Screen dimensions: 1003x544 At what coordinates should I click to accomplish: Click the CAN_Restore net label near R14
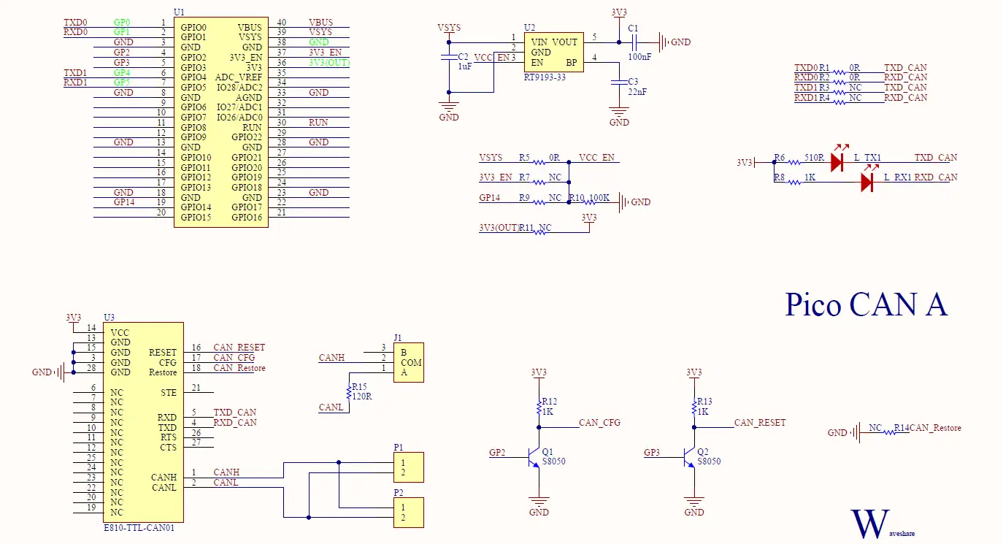tap(936, 429)
